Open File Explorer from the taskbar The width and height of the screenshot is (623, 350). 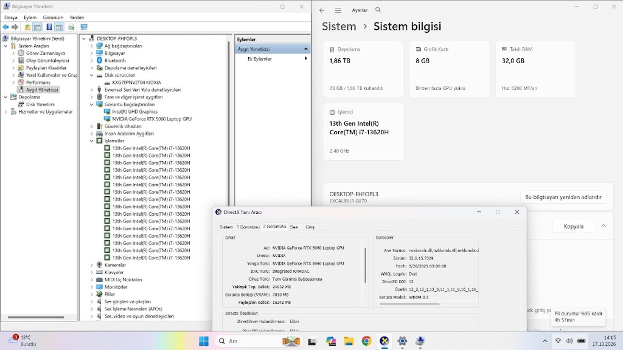click(x=349, y=341)
